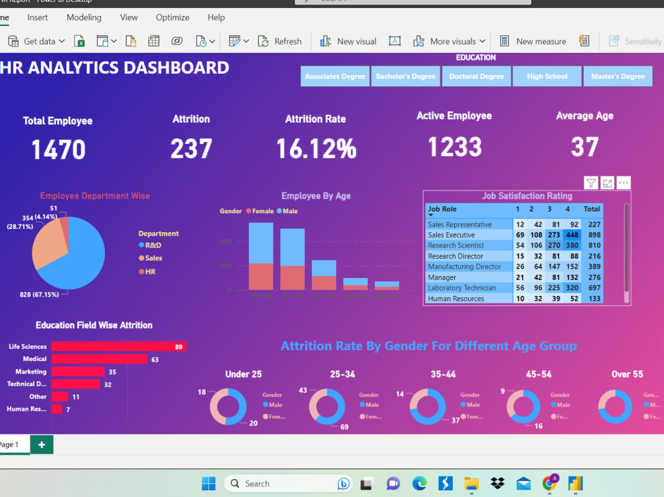Toggle the High School education slicer

[x=546, y=76]
